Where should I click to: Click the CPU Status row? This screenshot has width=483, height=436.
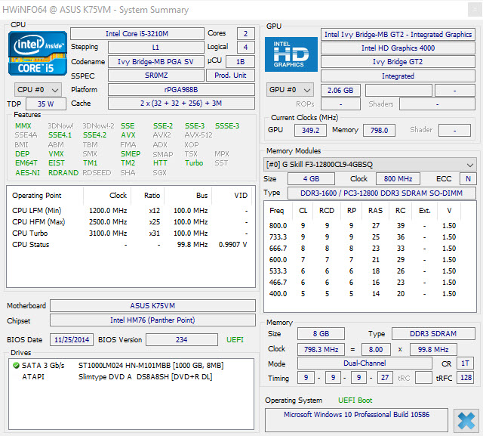pyautogui.click(x=131, y=245)
